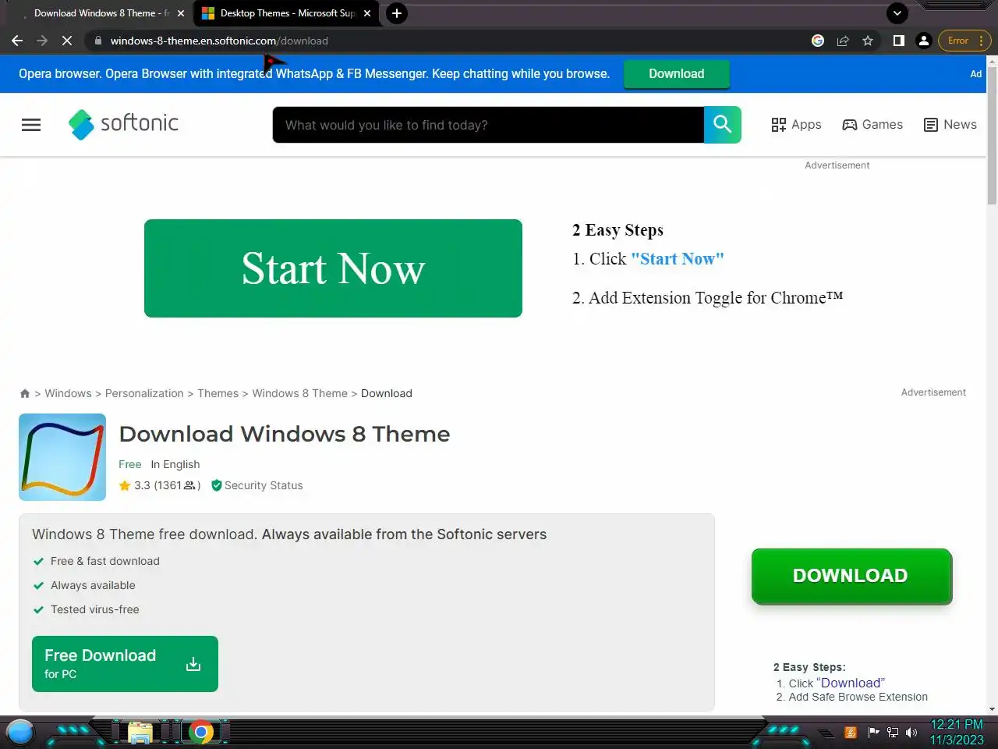Click the "Start Now" blue link text
Screen dimensions: 998x749
click(x=677, y=259)
